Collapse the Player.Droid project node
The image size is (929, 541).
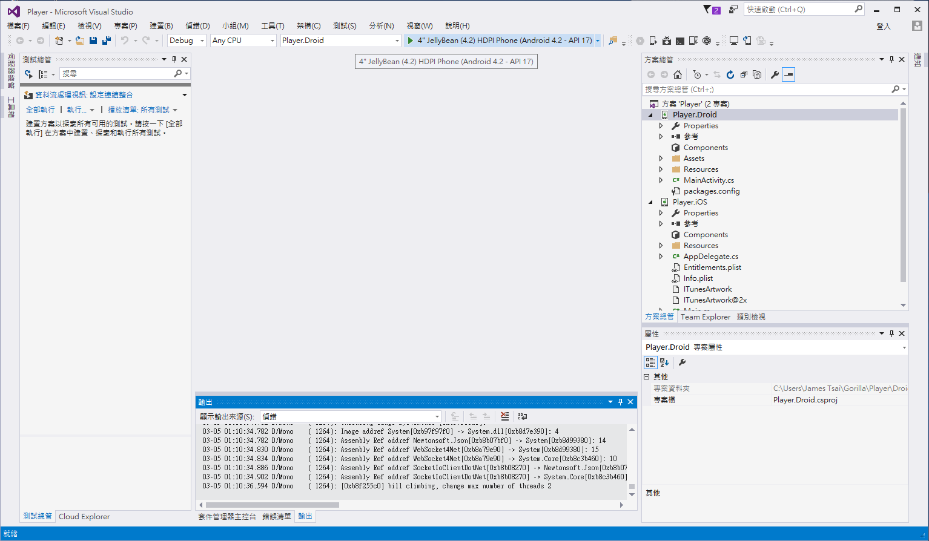pos(651,115)
